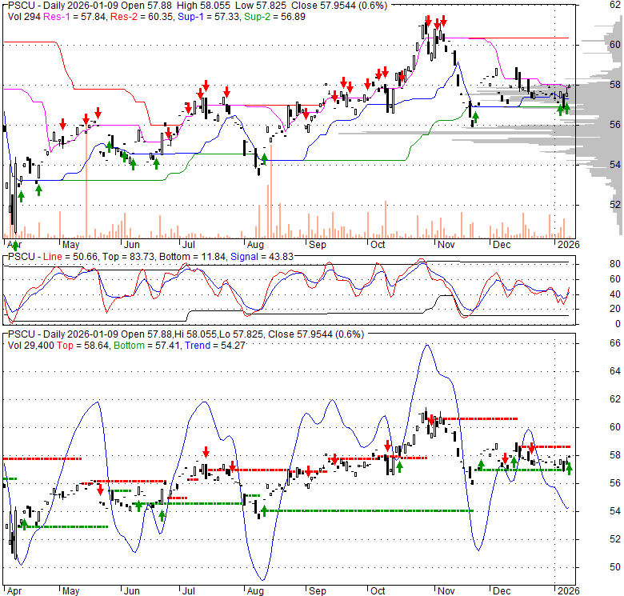Screen dimensions: 624x596
Task: Click the Dec month label on top chart
Action: click(502, 245)
